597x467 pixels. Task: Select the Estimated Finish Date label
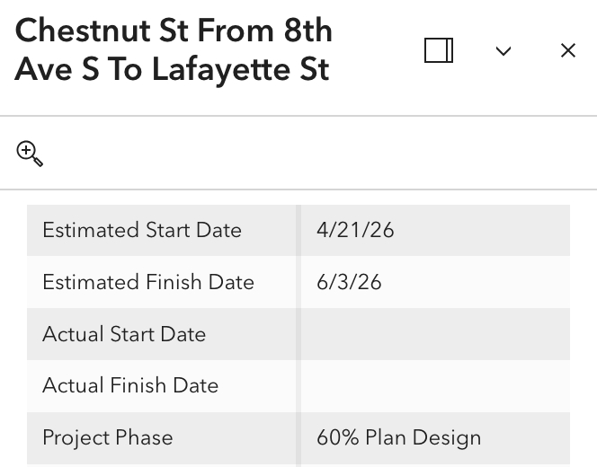coord(148,282)
